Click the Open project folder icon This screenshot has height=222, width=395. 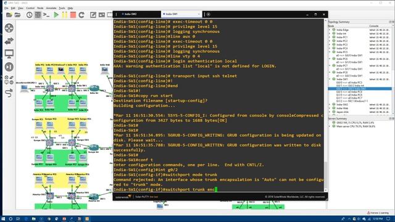tap(17, 15)
